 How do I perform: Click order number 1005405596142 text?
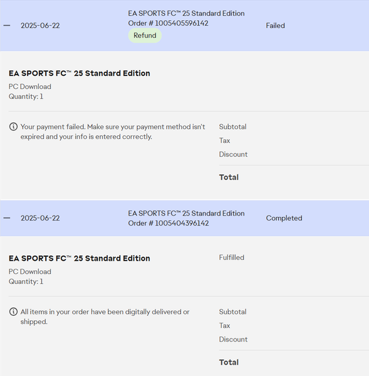pos(168,23)
